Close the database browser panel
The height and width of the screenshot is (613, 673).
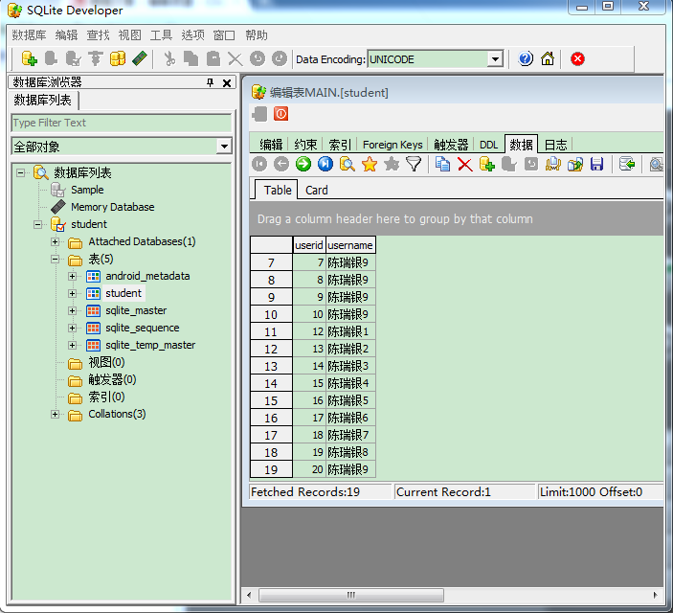coord(227,83)
